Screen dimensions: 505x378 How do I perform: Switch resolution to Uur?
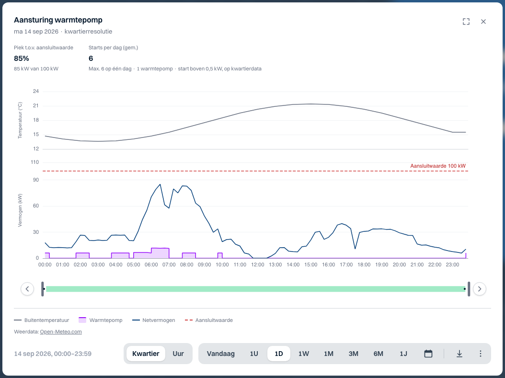(178, 354)
